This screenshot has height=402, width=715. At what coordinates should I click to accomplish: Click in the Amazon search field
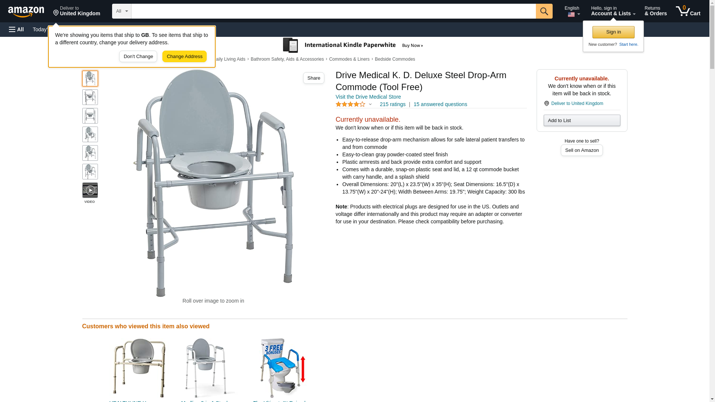333,11
